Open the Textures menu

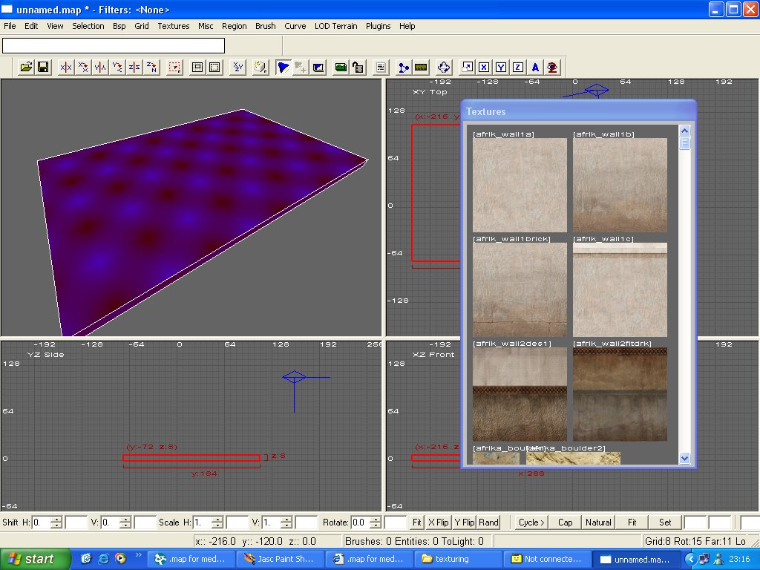(174, 26)
